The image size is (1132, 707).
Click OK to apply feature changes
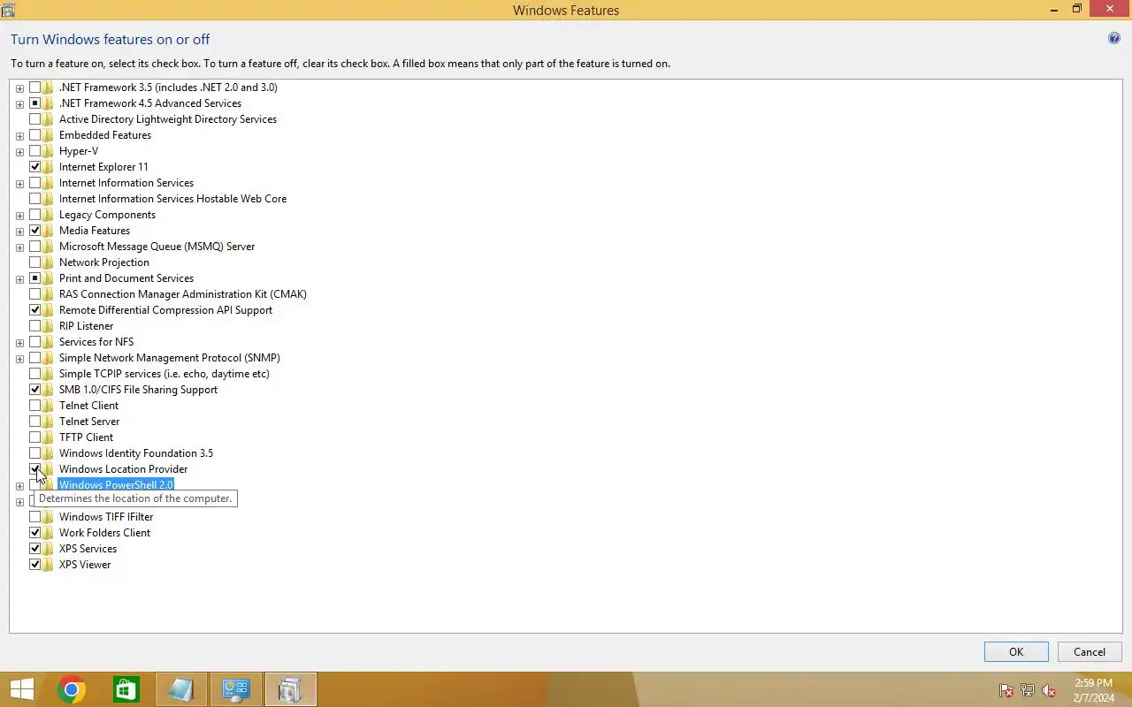point(1016,652)
